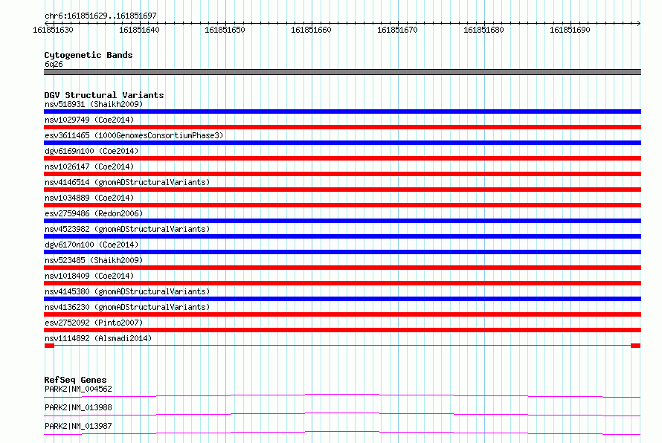Open variant nsv1018409 (Coe2014) label
The height and width of the screenshot is (443, 662).
tap(89, 276)
